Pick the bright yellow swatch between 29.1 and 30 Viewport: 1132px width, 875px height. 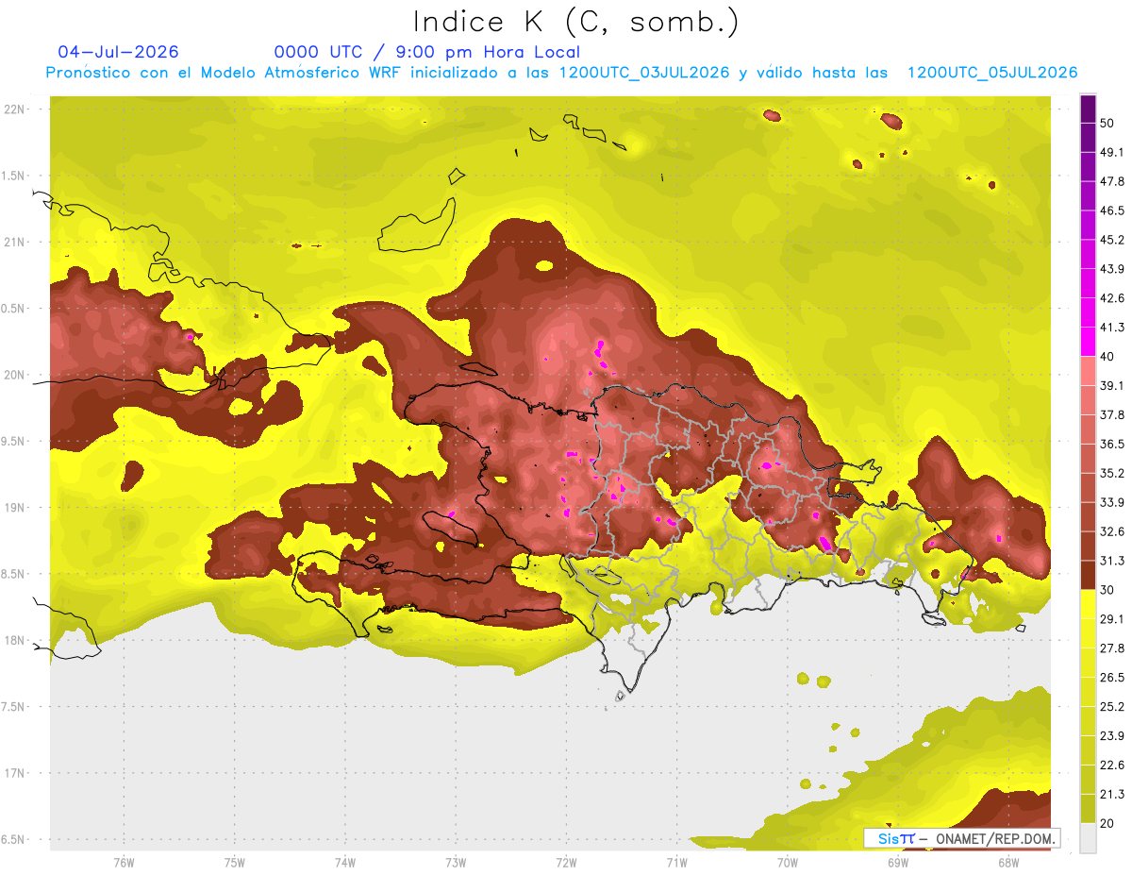coord(1088,604)
